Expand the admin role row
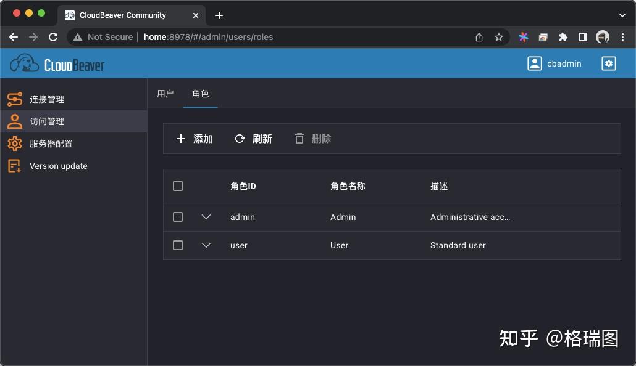 pos(206,217)
